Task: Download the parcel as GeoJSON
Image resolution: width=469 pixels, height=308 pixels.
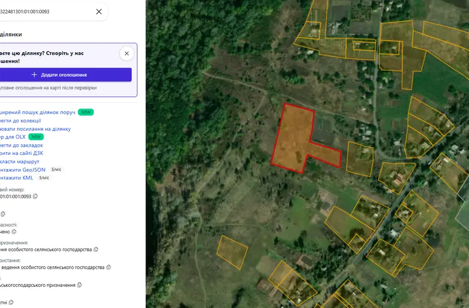Action: pos(23,170)
